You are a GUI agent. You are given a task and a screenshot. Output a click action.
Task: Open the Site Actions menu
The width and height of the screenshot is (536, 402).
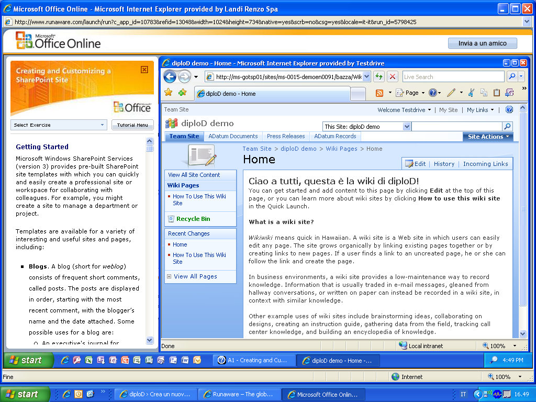488,137
